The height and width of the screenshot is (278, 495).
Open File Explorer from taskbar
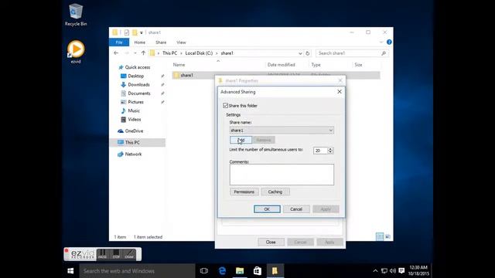(x=240, y=271)
